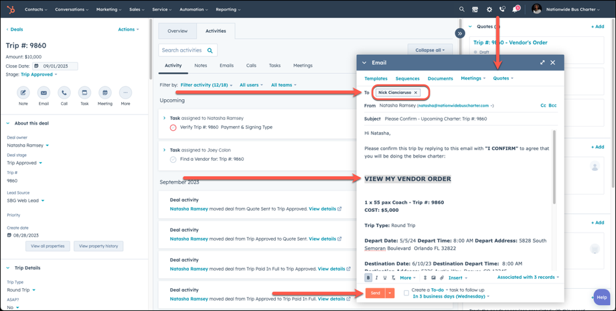616x311 pixels.
Task: Collapse the About this deal section
Action: 8,123
